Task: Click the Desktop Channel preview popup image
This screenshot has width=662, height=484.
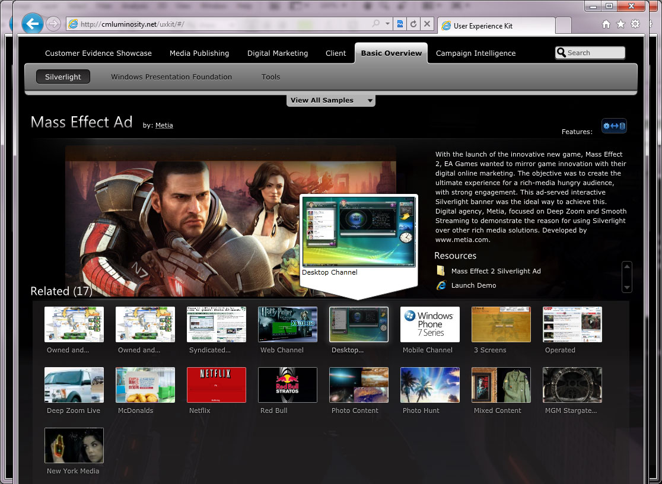Action: click(x=359, y=232)
